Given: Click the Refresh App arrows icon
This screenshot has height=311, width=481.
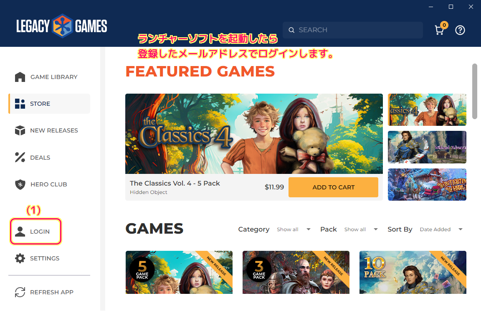Looking at the screenshot, I should coord(20,292).
